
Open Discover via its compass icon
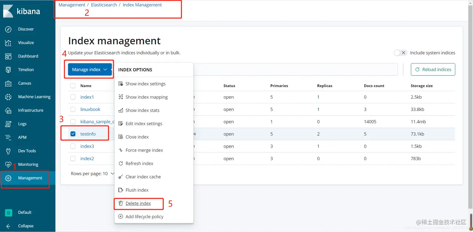tap(8, 29)
